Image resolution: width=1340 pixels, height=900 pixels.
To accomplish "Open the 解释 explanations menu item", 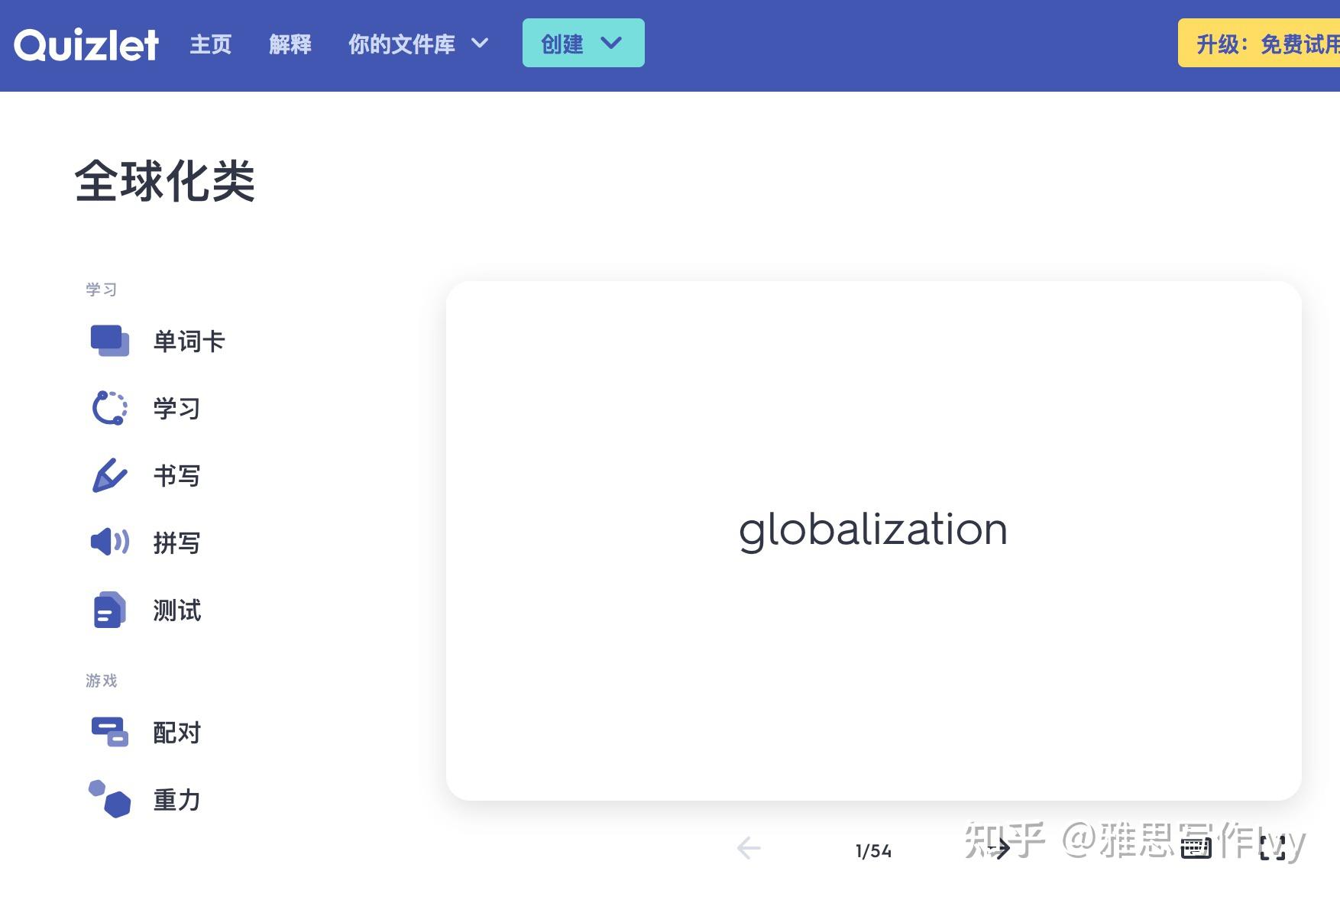I will 290,44.
